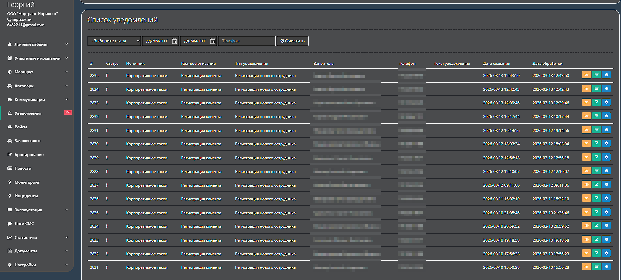Open the calendar picker in the first date field

[175, 41]
